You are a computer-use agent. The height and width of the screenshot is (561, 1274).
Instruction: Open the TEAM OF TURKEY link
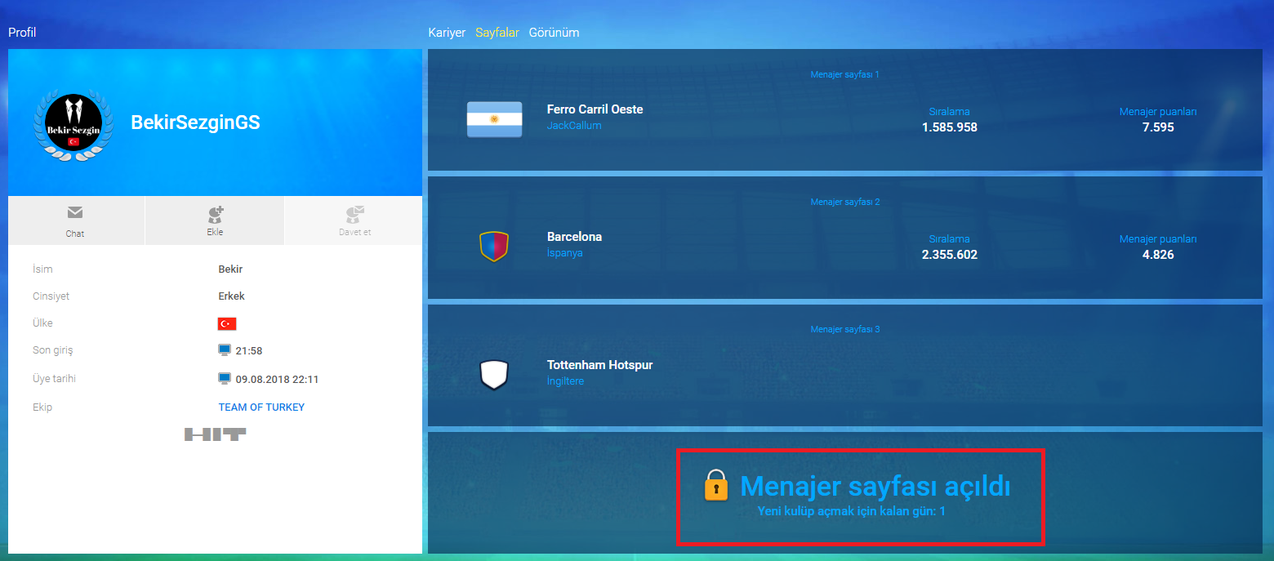tap(261, 407)
